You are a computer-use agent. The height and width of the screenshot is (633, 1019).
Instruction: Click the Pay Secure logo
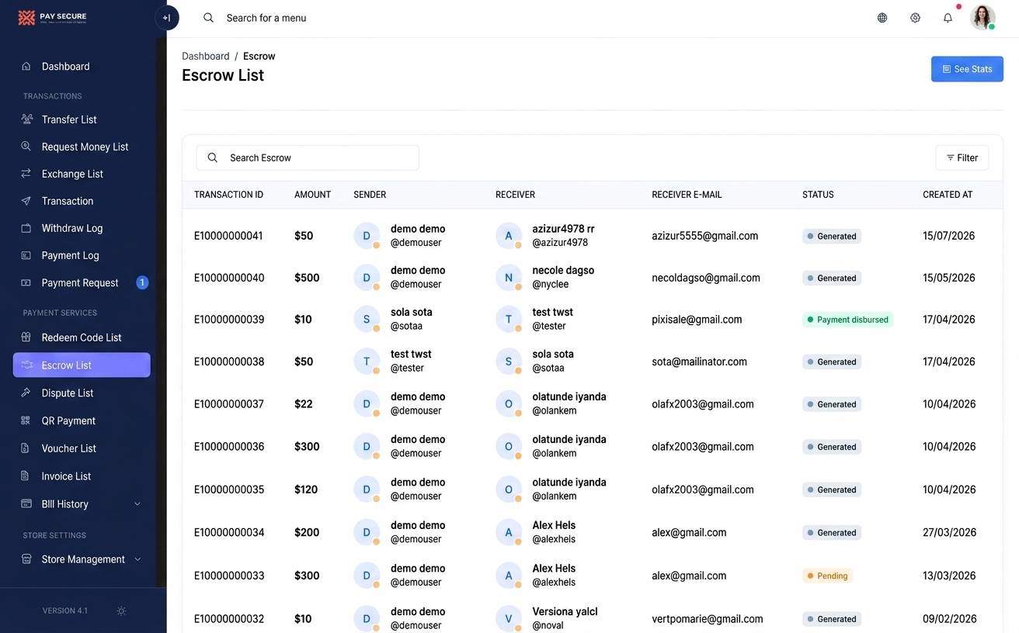[x=52, y=17]
